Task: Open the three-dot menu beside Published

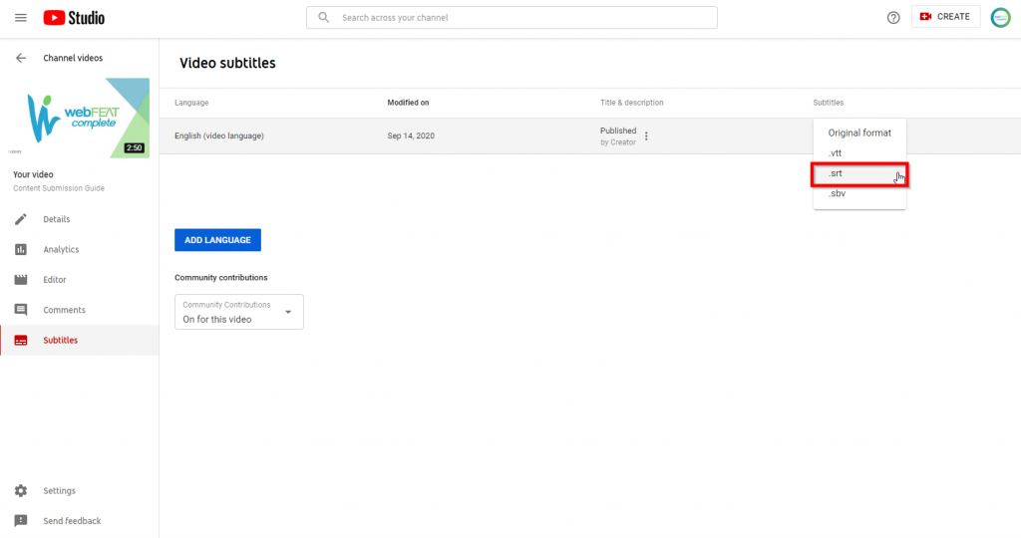Action: [646, 135]
